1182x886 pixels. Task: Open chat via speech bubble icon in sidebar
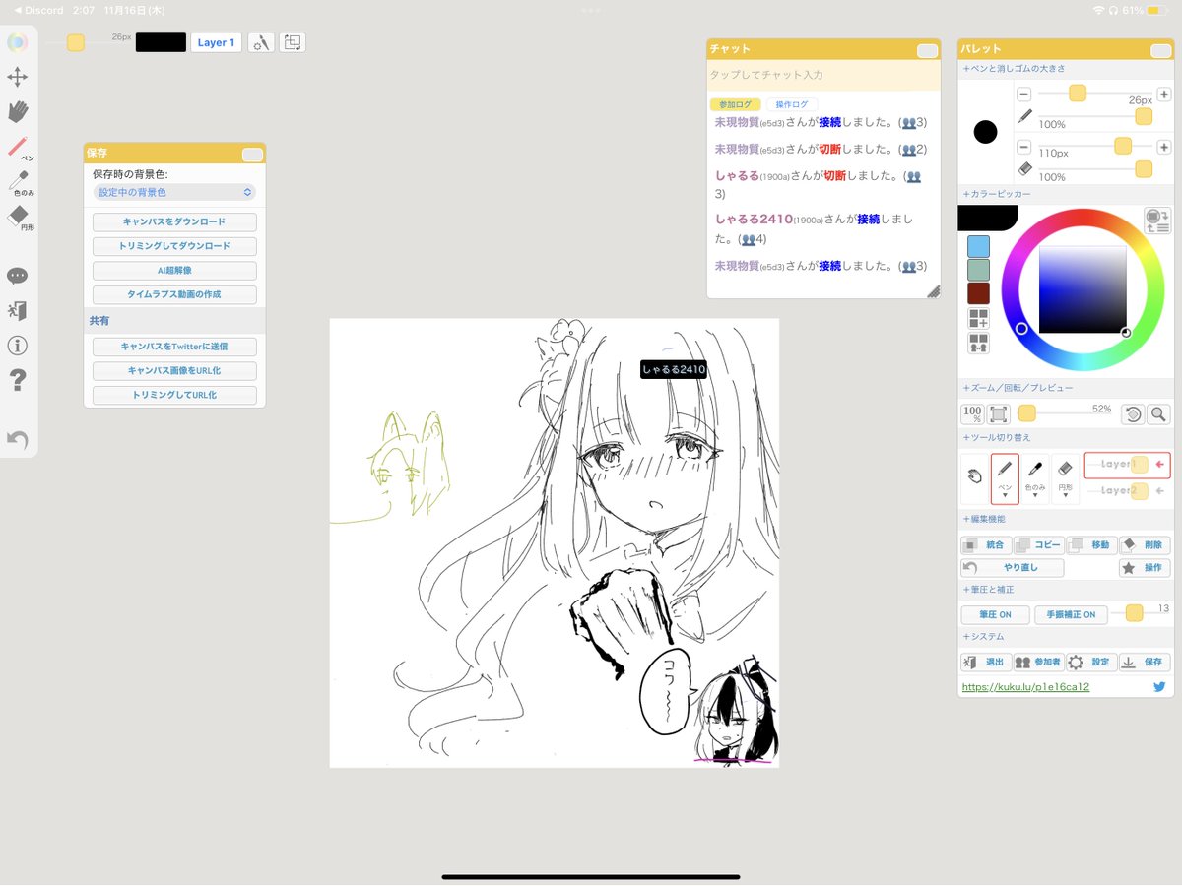click(18, 276)
